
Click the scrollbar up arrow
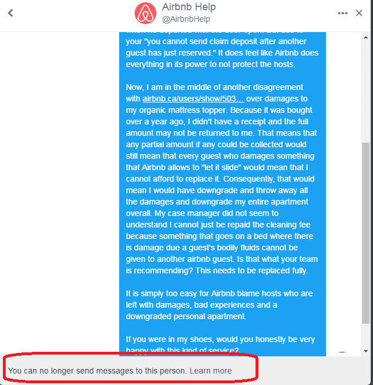(366, 37)
